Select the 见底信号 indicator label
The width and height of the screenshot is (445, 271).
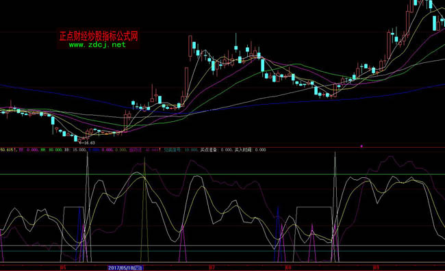tap(172, 150)
